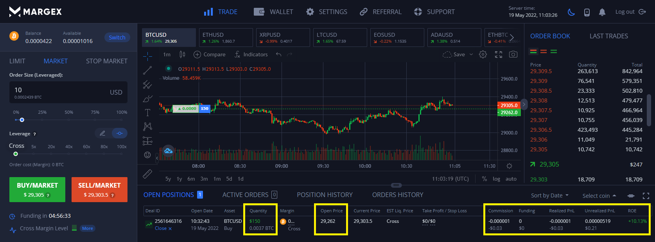Open the Sort by Date dropdown

coord(550,195)
